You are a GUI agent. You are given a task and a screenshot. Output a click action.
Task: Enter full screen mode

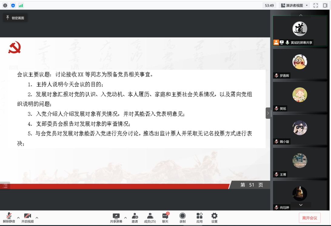pos(316,5)
